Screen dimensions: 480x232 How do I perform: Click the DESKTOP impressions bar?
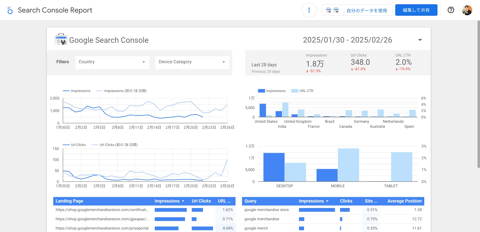click(x=274, y=167)
